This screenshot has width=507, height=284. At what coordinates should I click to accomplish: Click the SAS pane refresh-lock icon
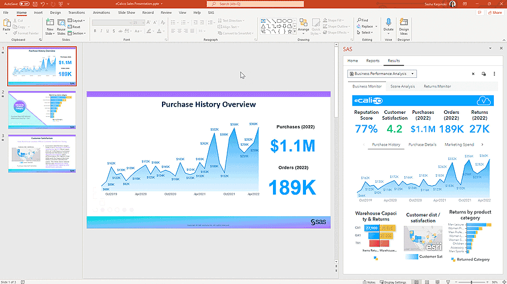click(x=484, y=74)
